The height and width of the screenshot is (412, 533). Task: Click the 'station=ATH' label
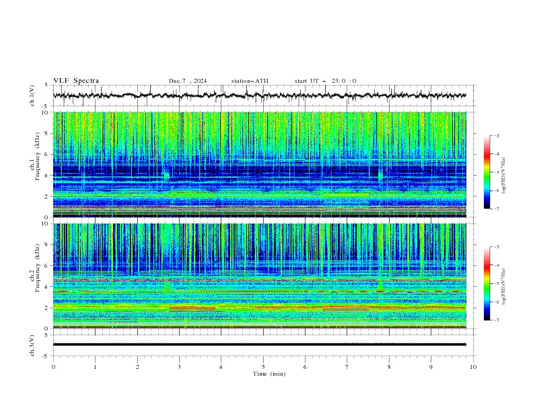coord(250,81)
